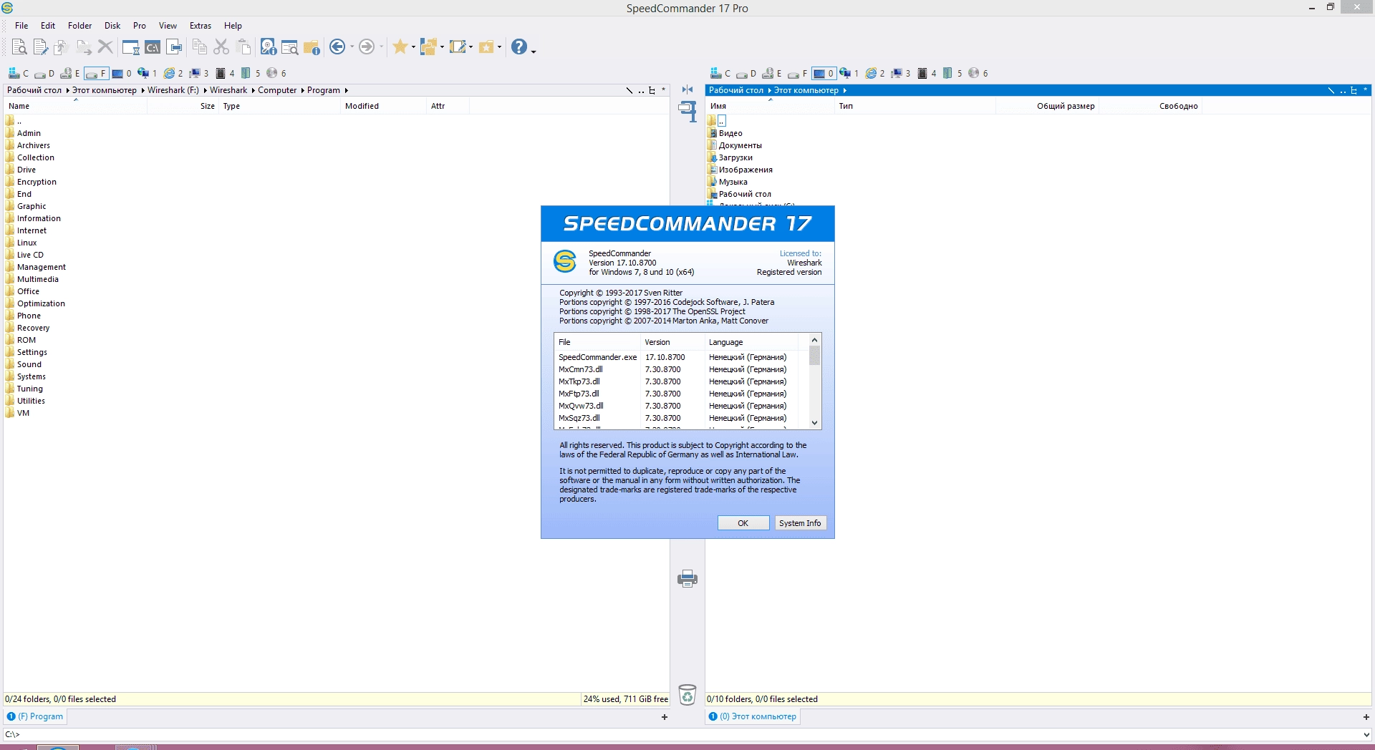
Task: Open the File menu
Action: 21,26
